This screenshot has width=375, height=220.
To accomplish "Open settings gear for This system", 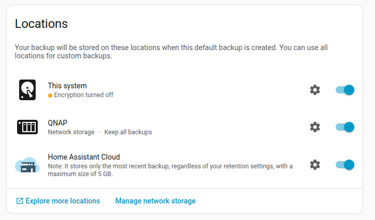I will coord(314,90).
